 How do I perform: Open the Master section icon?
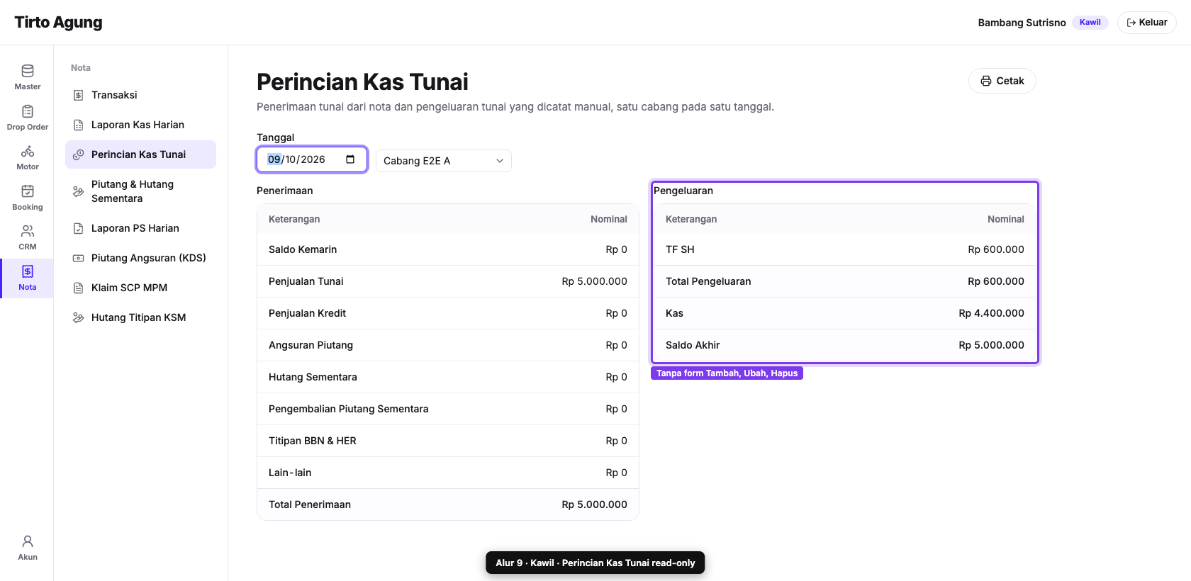tap(28, 71)
